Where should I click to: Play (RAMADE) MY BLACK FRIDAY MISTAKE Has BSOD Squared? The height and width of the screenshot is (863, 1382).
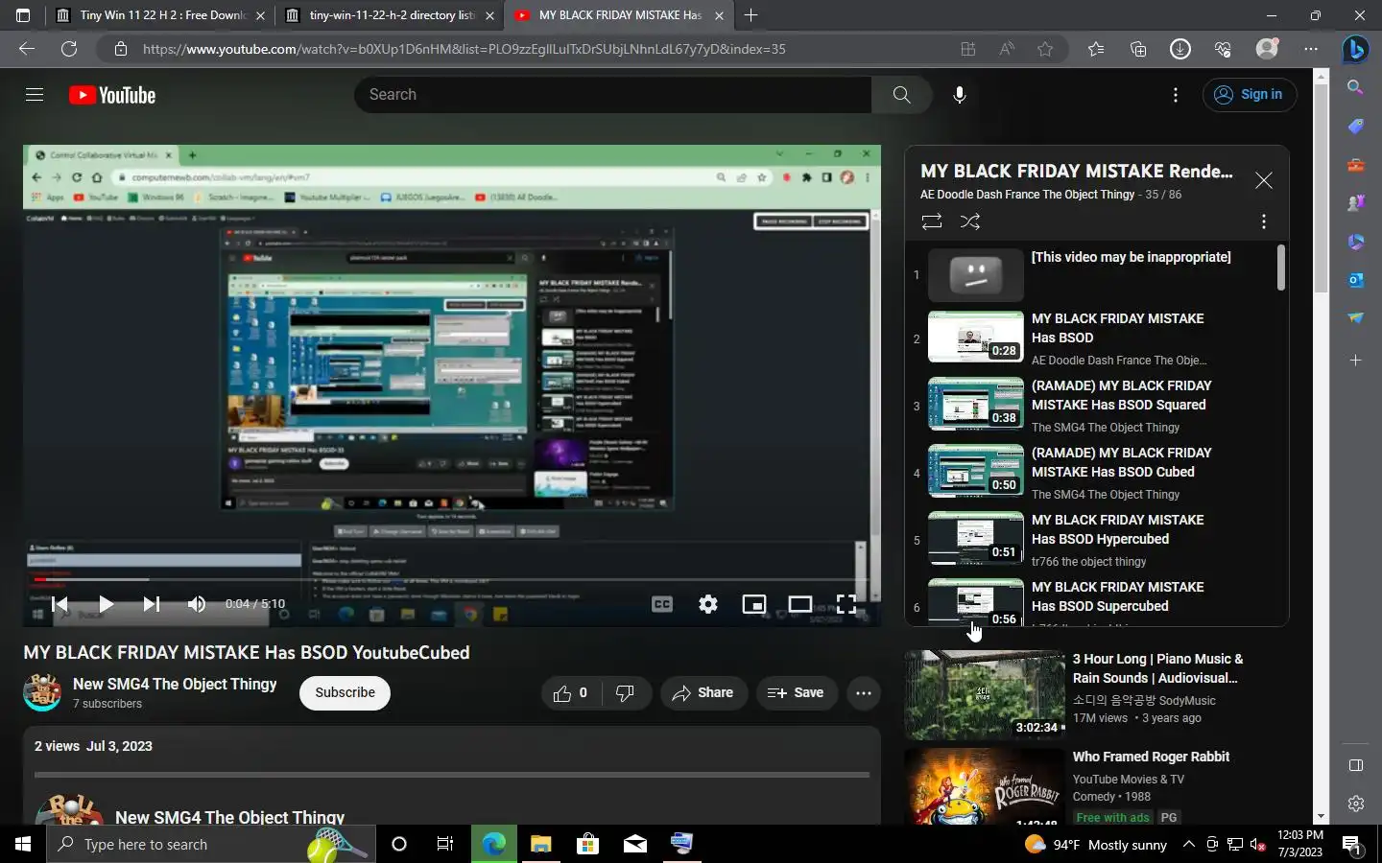pos(1094,406)
